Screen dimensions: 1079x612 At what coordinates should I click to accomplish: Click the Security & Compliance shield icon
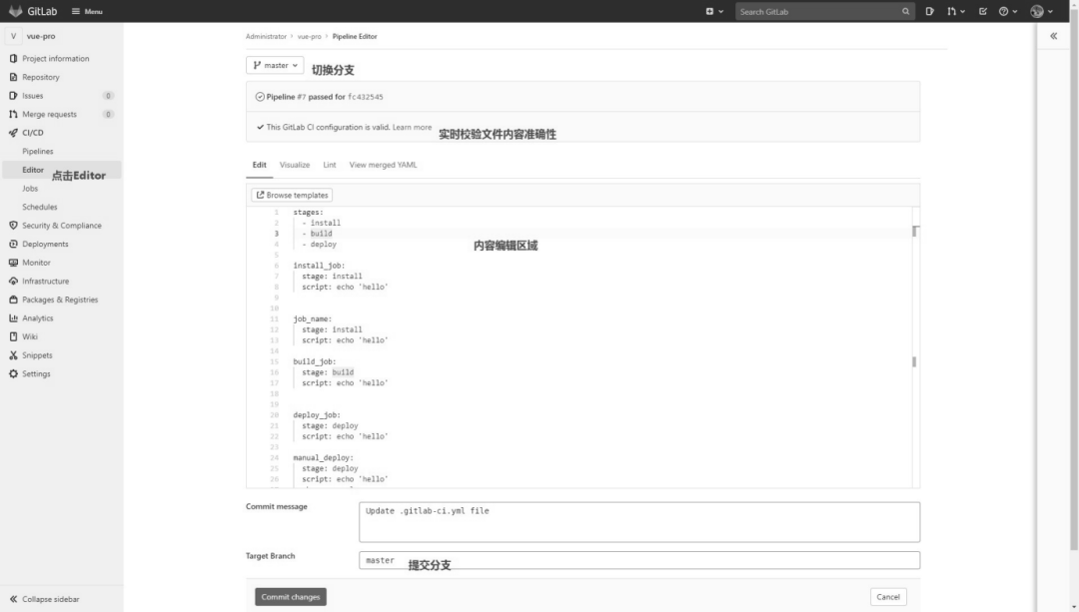pyautogui.click(x=13, y=226)
